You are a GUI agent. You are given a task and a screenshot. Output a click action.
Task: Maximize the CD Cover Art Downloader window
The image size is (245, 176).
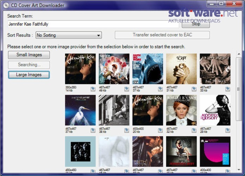[x=221, y=4]
